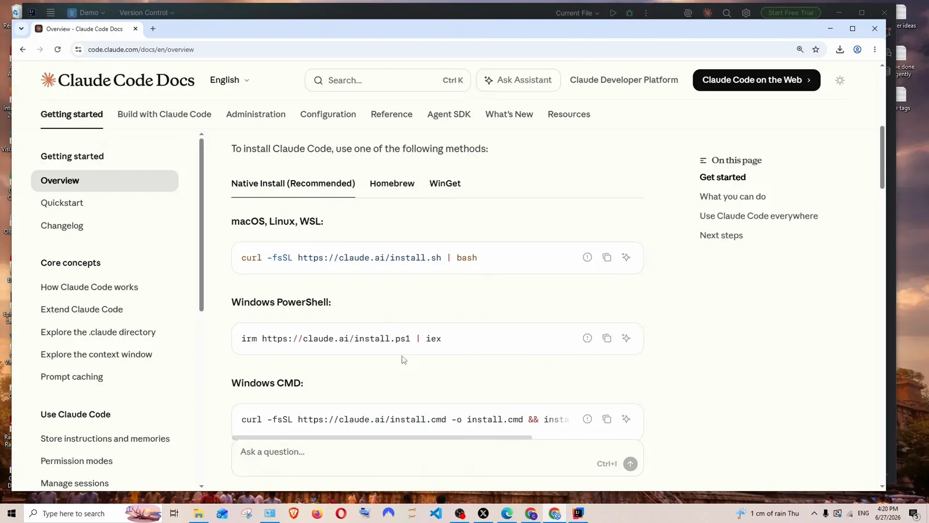Image resolution: width=929 pixels, height=523 pixels.
Task: Open Explore the context window page
Action: (96, 354)
